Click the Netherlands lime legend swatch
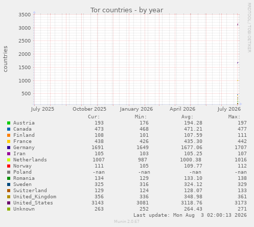This screenshot has width=254, height=227. click(9, 160)
